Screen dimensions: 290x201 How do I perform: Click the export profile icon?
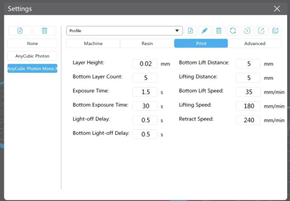click(261, 30)
